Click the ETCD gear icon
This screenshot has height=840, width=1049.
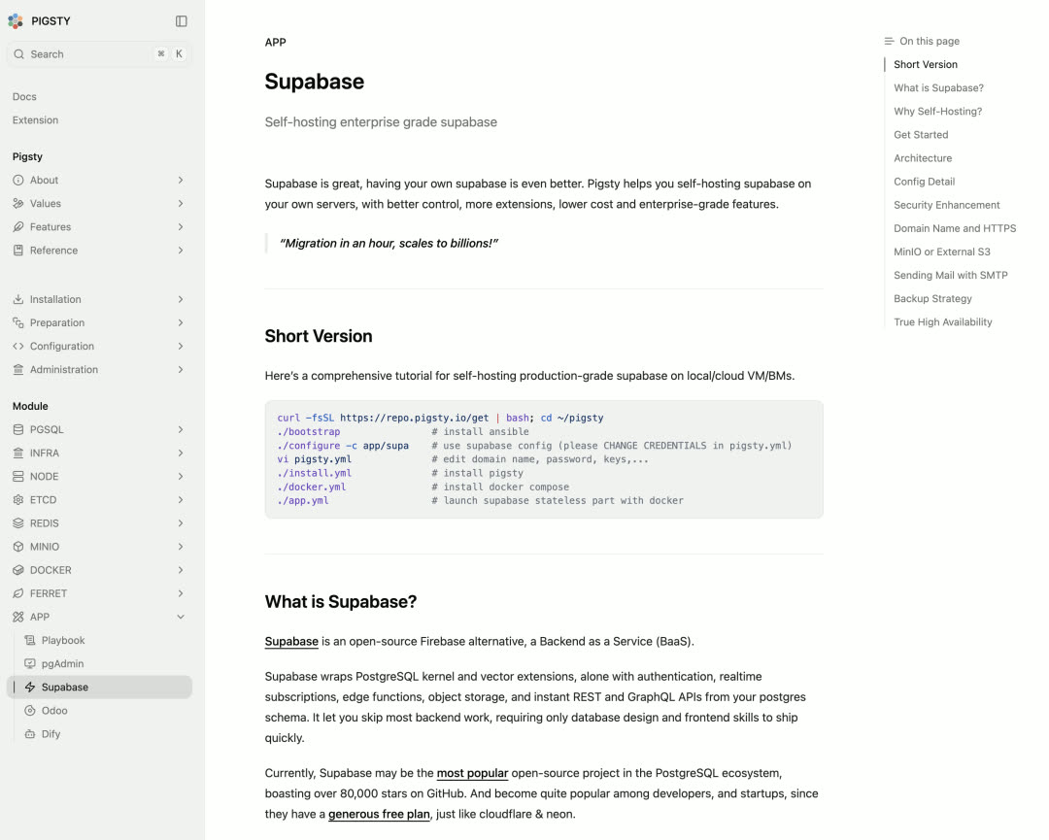[x=18, y=500]
